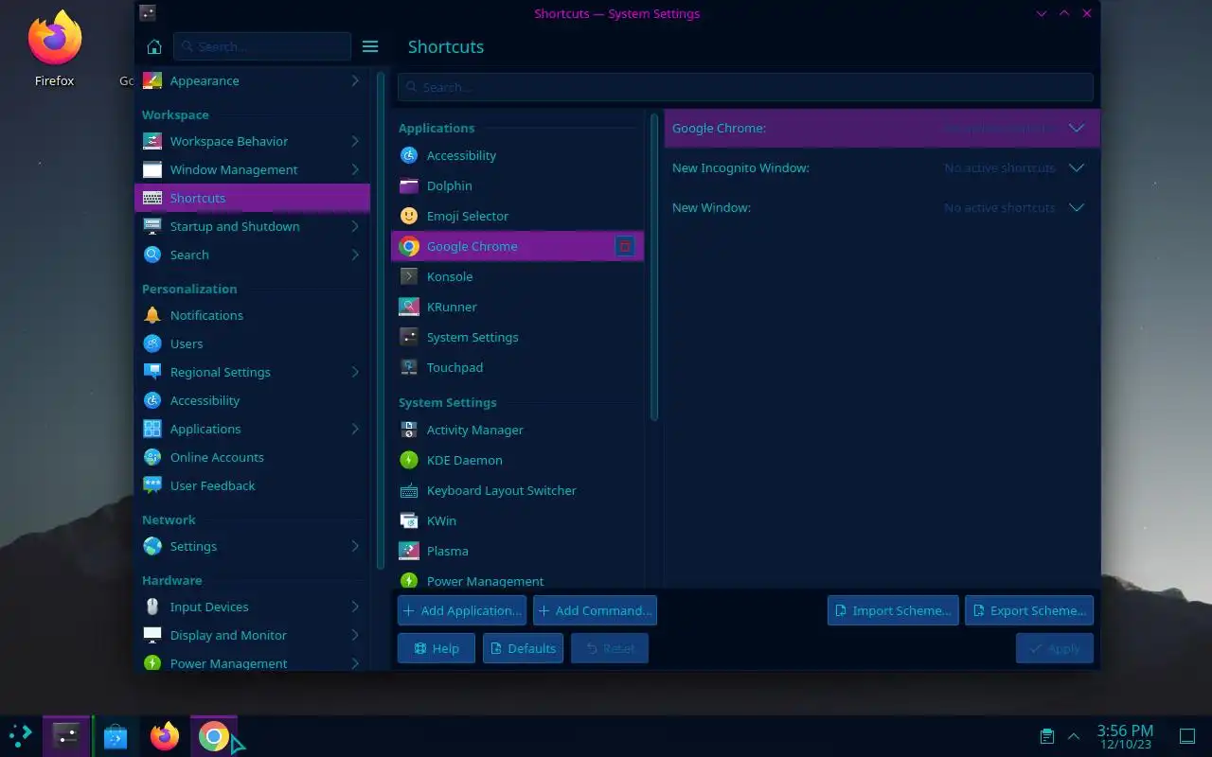The width and height of the screenshot is (1212, 757).
Task: Open the hamburger menu beside sidebar search
Action: tap(370, 46)
